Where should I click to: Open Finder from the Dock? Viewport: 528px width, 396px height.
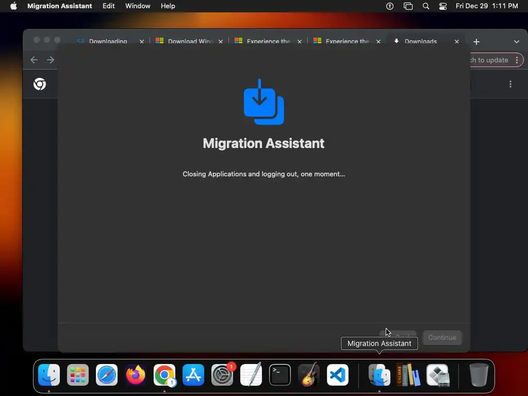pyautogui.click(x=49, y=375)
